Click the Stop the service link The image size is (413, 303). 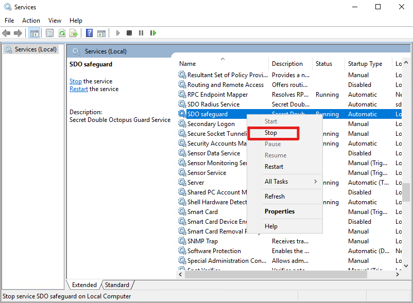76,81
